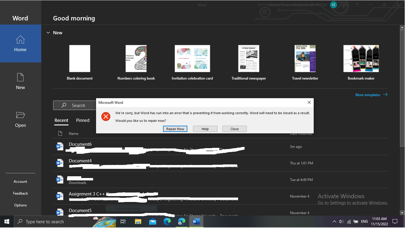The width and height of the screenshot is (405, 228).
Task: Open the Mail app on the taskbar
Action: (153, 221)
